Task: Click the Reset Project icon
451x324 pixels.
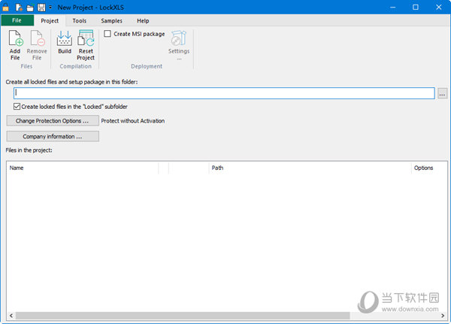Action: 86,38
